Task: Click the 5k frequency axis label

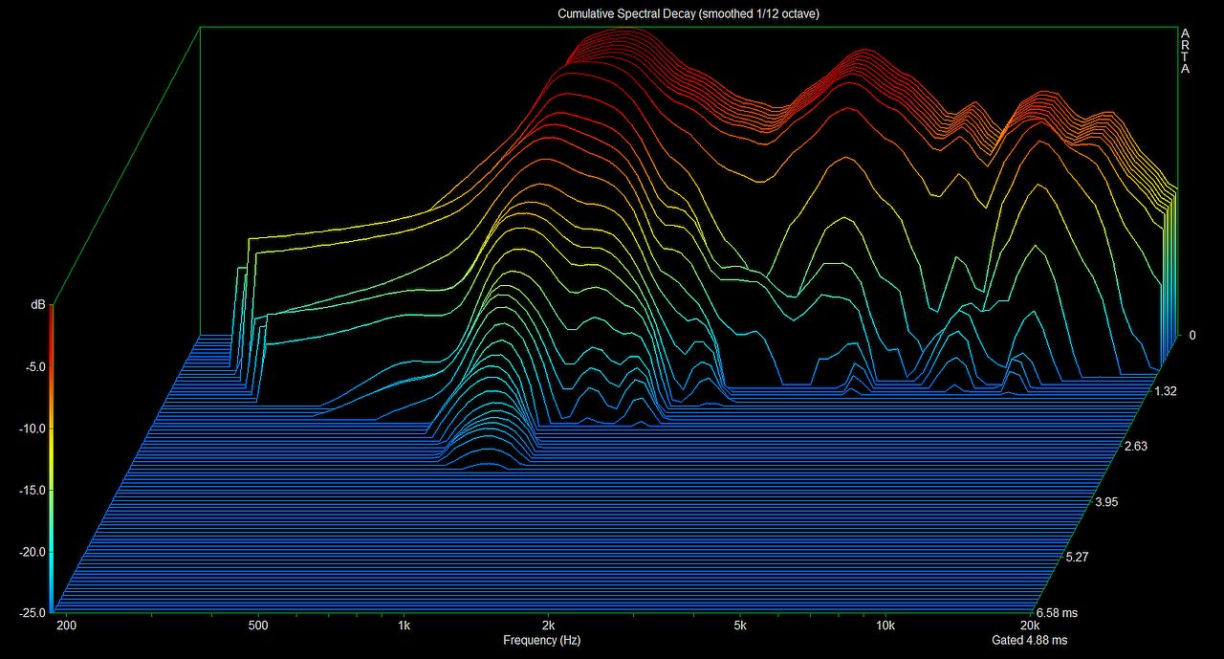Action: [x=740, y=626]
